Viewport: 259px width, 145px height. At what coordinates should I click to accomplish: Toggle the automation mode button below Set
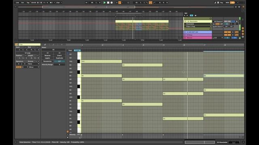pyautogui.click(x=191, y=15)
